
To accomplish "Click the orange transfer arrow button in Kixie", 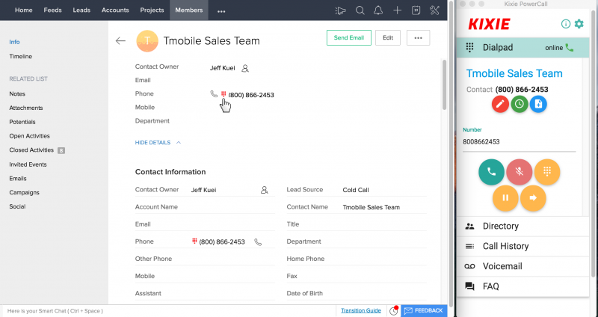I will coord(533,198).
